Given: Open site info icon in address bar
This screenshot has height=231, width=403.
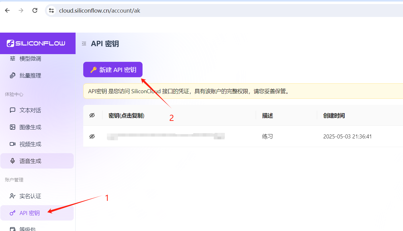Looking at the screenshot, I should (x=51, y=10).
